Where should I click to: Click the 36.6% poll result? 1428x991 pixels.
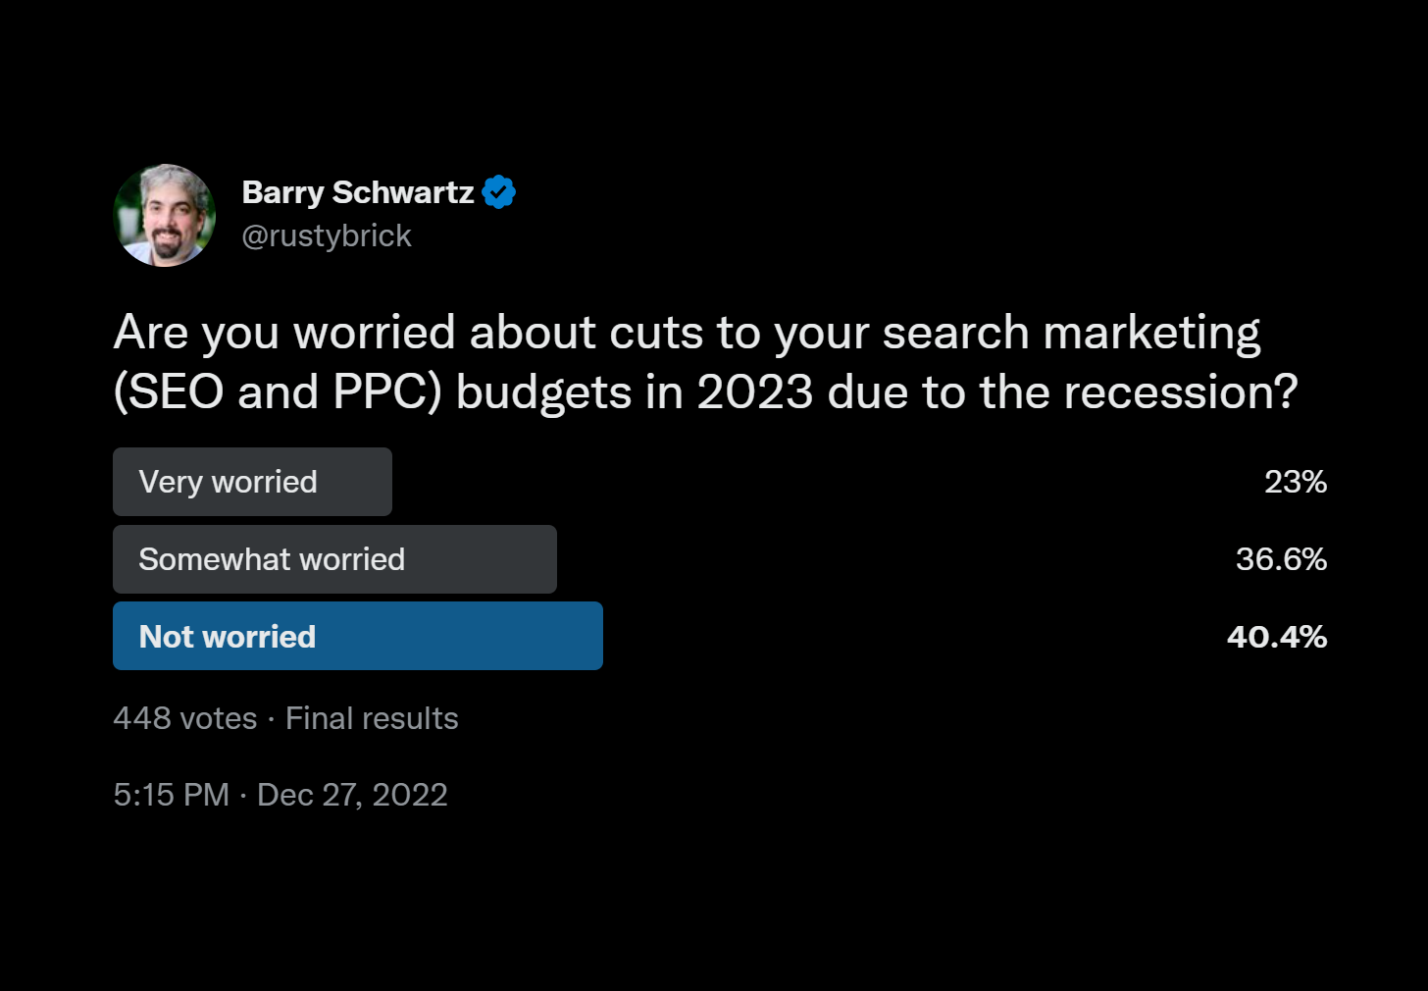click(x=1282, y=559)
